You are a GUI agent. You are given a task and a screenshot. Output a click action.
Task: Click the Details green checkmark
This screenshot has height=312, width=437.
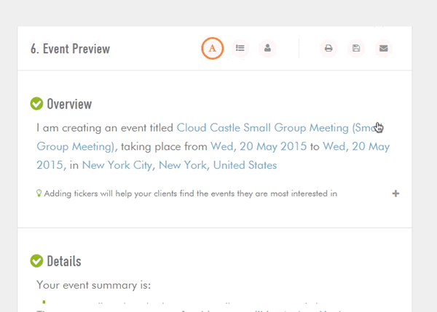pyautogui.click(x=36, y=261)
